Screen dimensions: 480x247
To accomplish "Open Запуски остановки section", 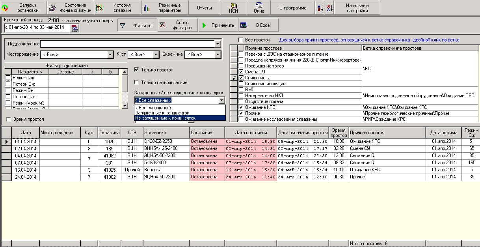I will click(x=23, y=7).
